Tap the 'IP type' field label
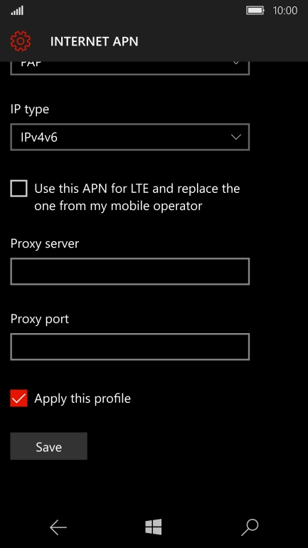This screenshot has height=548, width=308. click(x=30, y=110)
